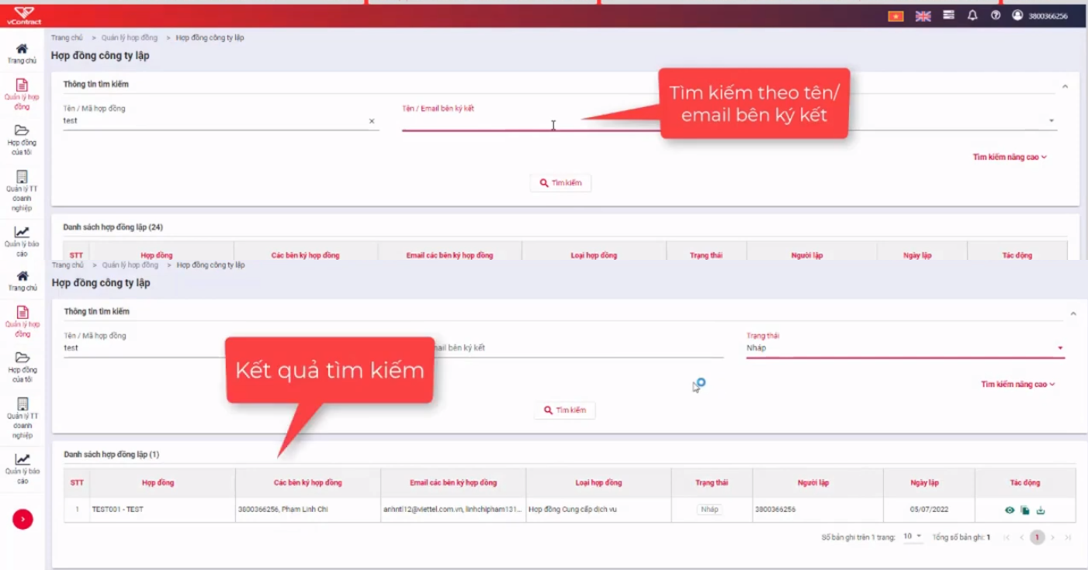
Task: View contract TEST001 with eye icon
Action: (x=1010, y=510)
